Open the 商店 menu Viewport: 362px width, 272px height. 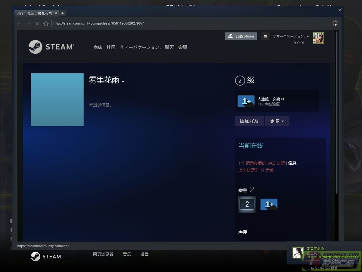point(98,47)
